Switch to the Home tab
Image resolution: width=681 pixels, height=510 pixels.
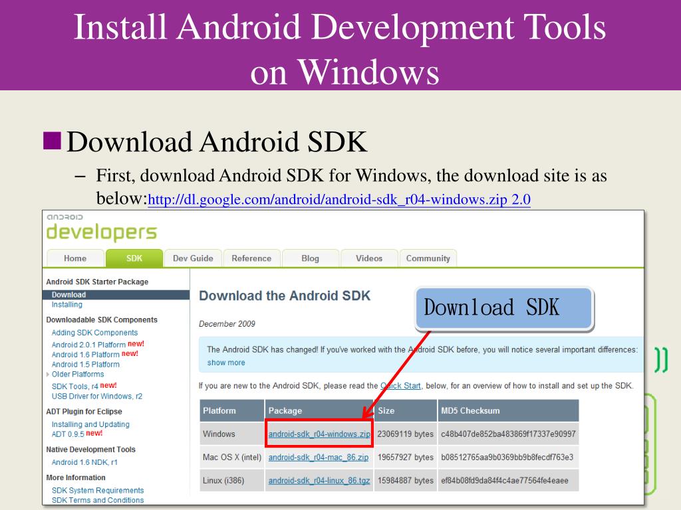click(75, 258)
